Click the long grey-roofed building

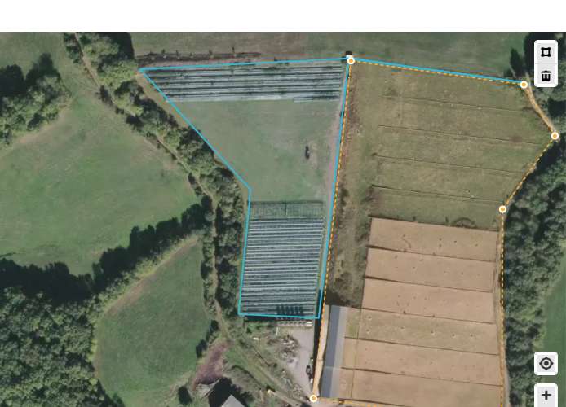click(334, 352)
